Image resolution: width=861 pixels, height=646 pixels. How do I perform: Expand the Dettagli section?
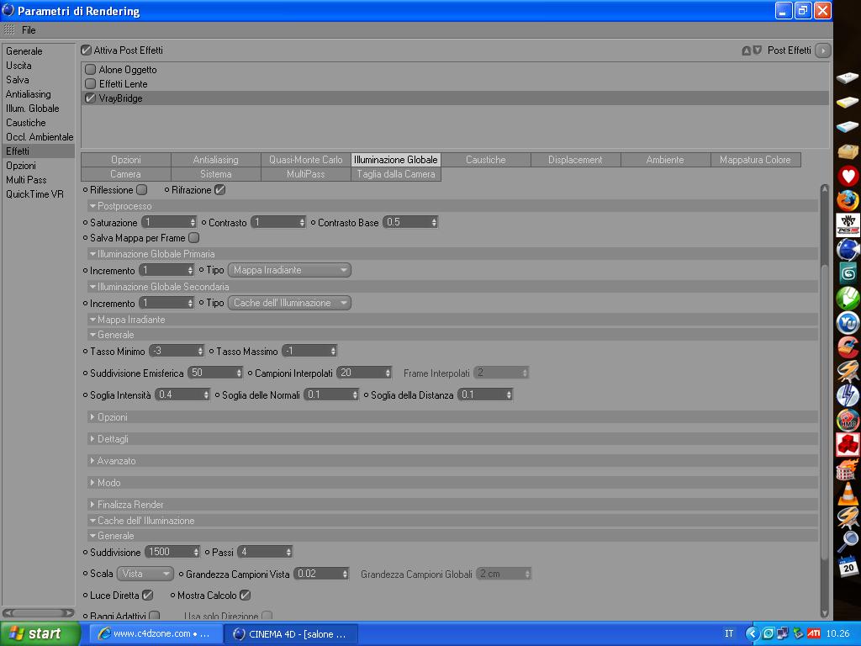(x=92, y=439)
